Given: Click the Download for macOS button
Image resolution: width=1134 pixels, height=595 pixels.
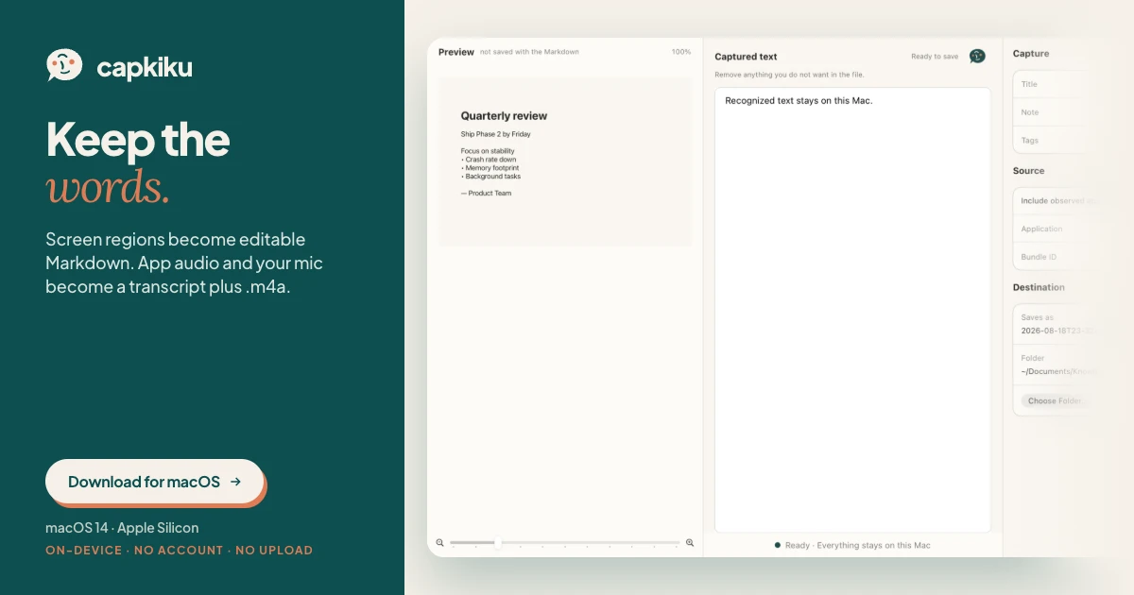Looking at the screenshot, I should pyautogui.click(x=155, y=482).
